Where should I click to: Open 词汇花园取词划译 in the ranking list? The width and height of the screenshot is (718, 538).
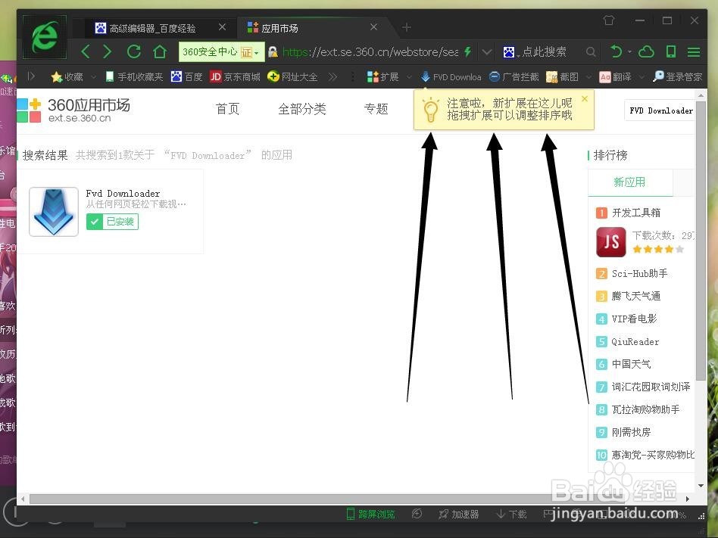click(651, 387)
